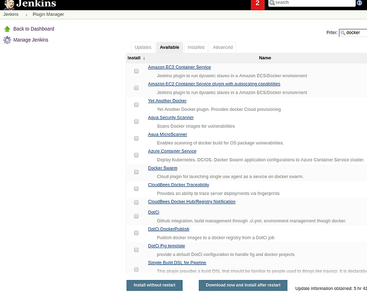367x294 pixels.
Task: Click Download now and install after restart
Action: click(x=243, y=285)
